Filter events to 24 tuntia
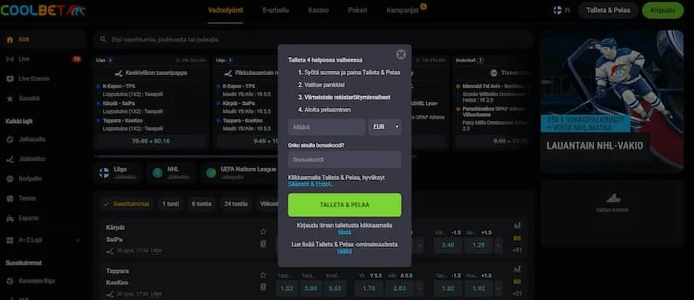This screenshot has width=694, height=300. click(x=234, y=204)
